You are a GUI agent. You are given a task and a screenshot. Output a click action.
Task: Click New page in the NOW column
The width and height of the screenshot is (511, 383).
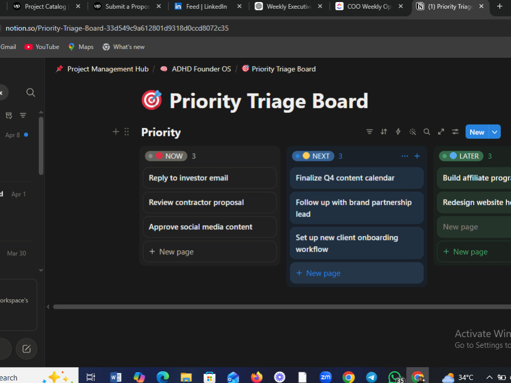point(210,252)
